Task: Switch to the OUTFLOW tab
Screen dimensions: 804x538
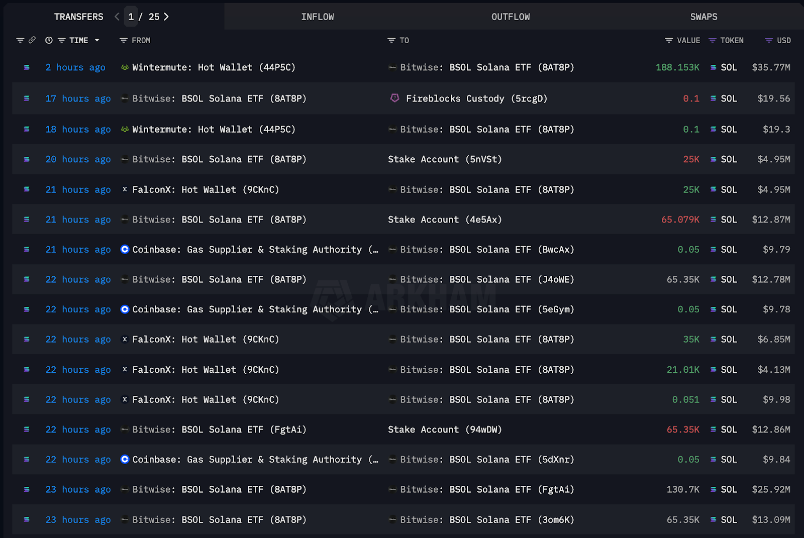Action: [x=511, y=17]
